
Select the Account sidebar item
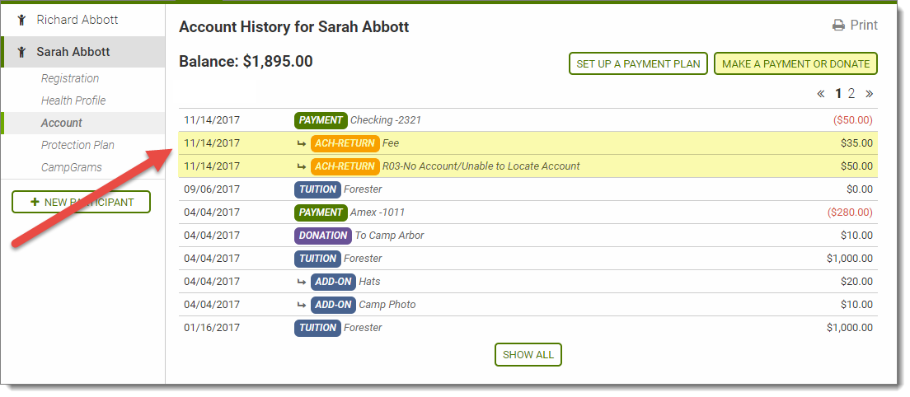(x=62, y=123)
